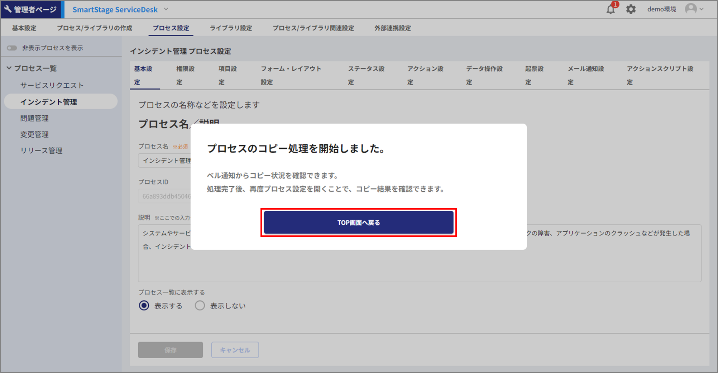Image resolution: width=718 pixels, height=373 pixels.
Task: Click the wrench admin page icon
Action: point(8,9)
